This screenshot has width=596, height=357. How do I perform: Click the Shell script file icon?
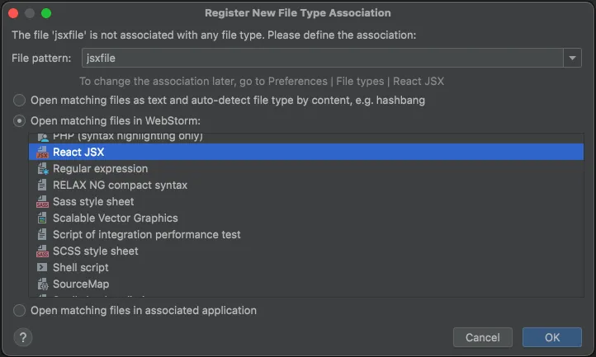click(42, 268)
